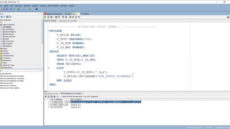Image resolution: width=230 pixels, height=129 pixels.
Task: Place cursor in the END LOOP; code line
Action: (x=64, y=80)
